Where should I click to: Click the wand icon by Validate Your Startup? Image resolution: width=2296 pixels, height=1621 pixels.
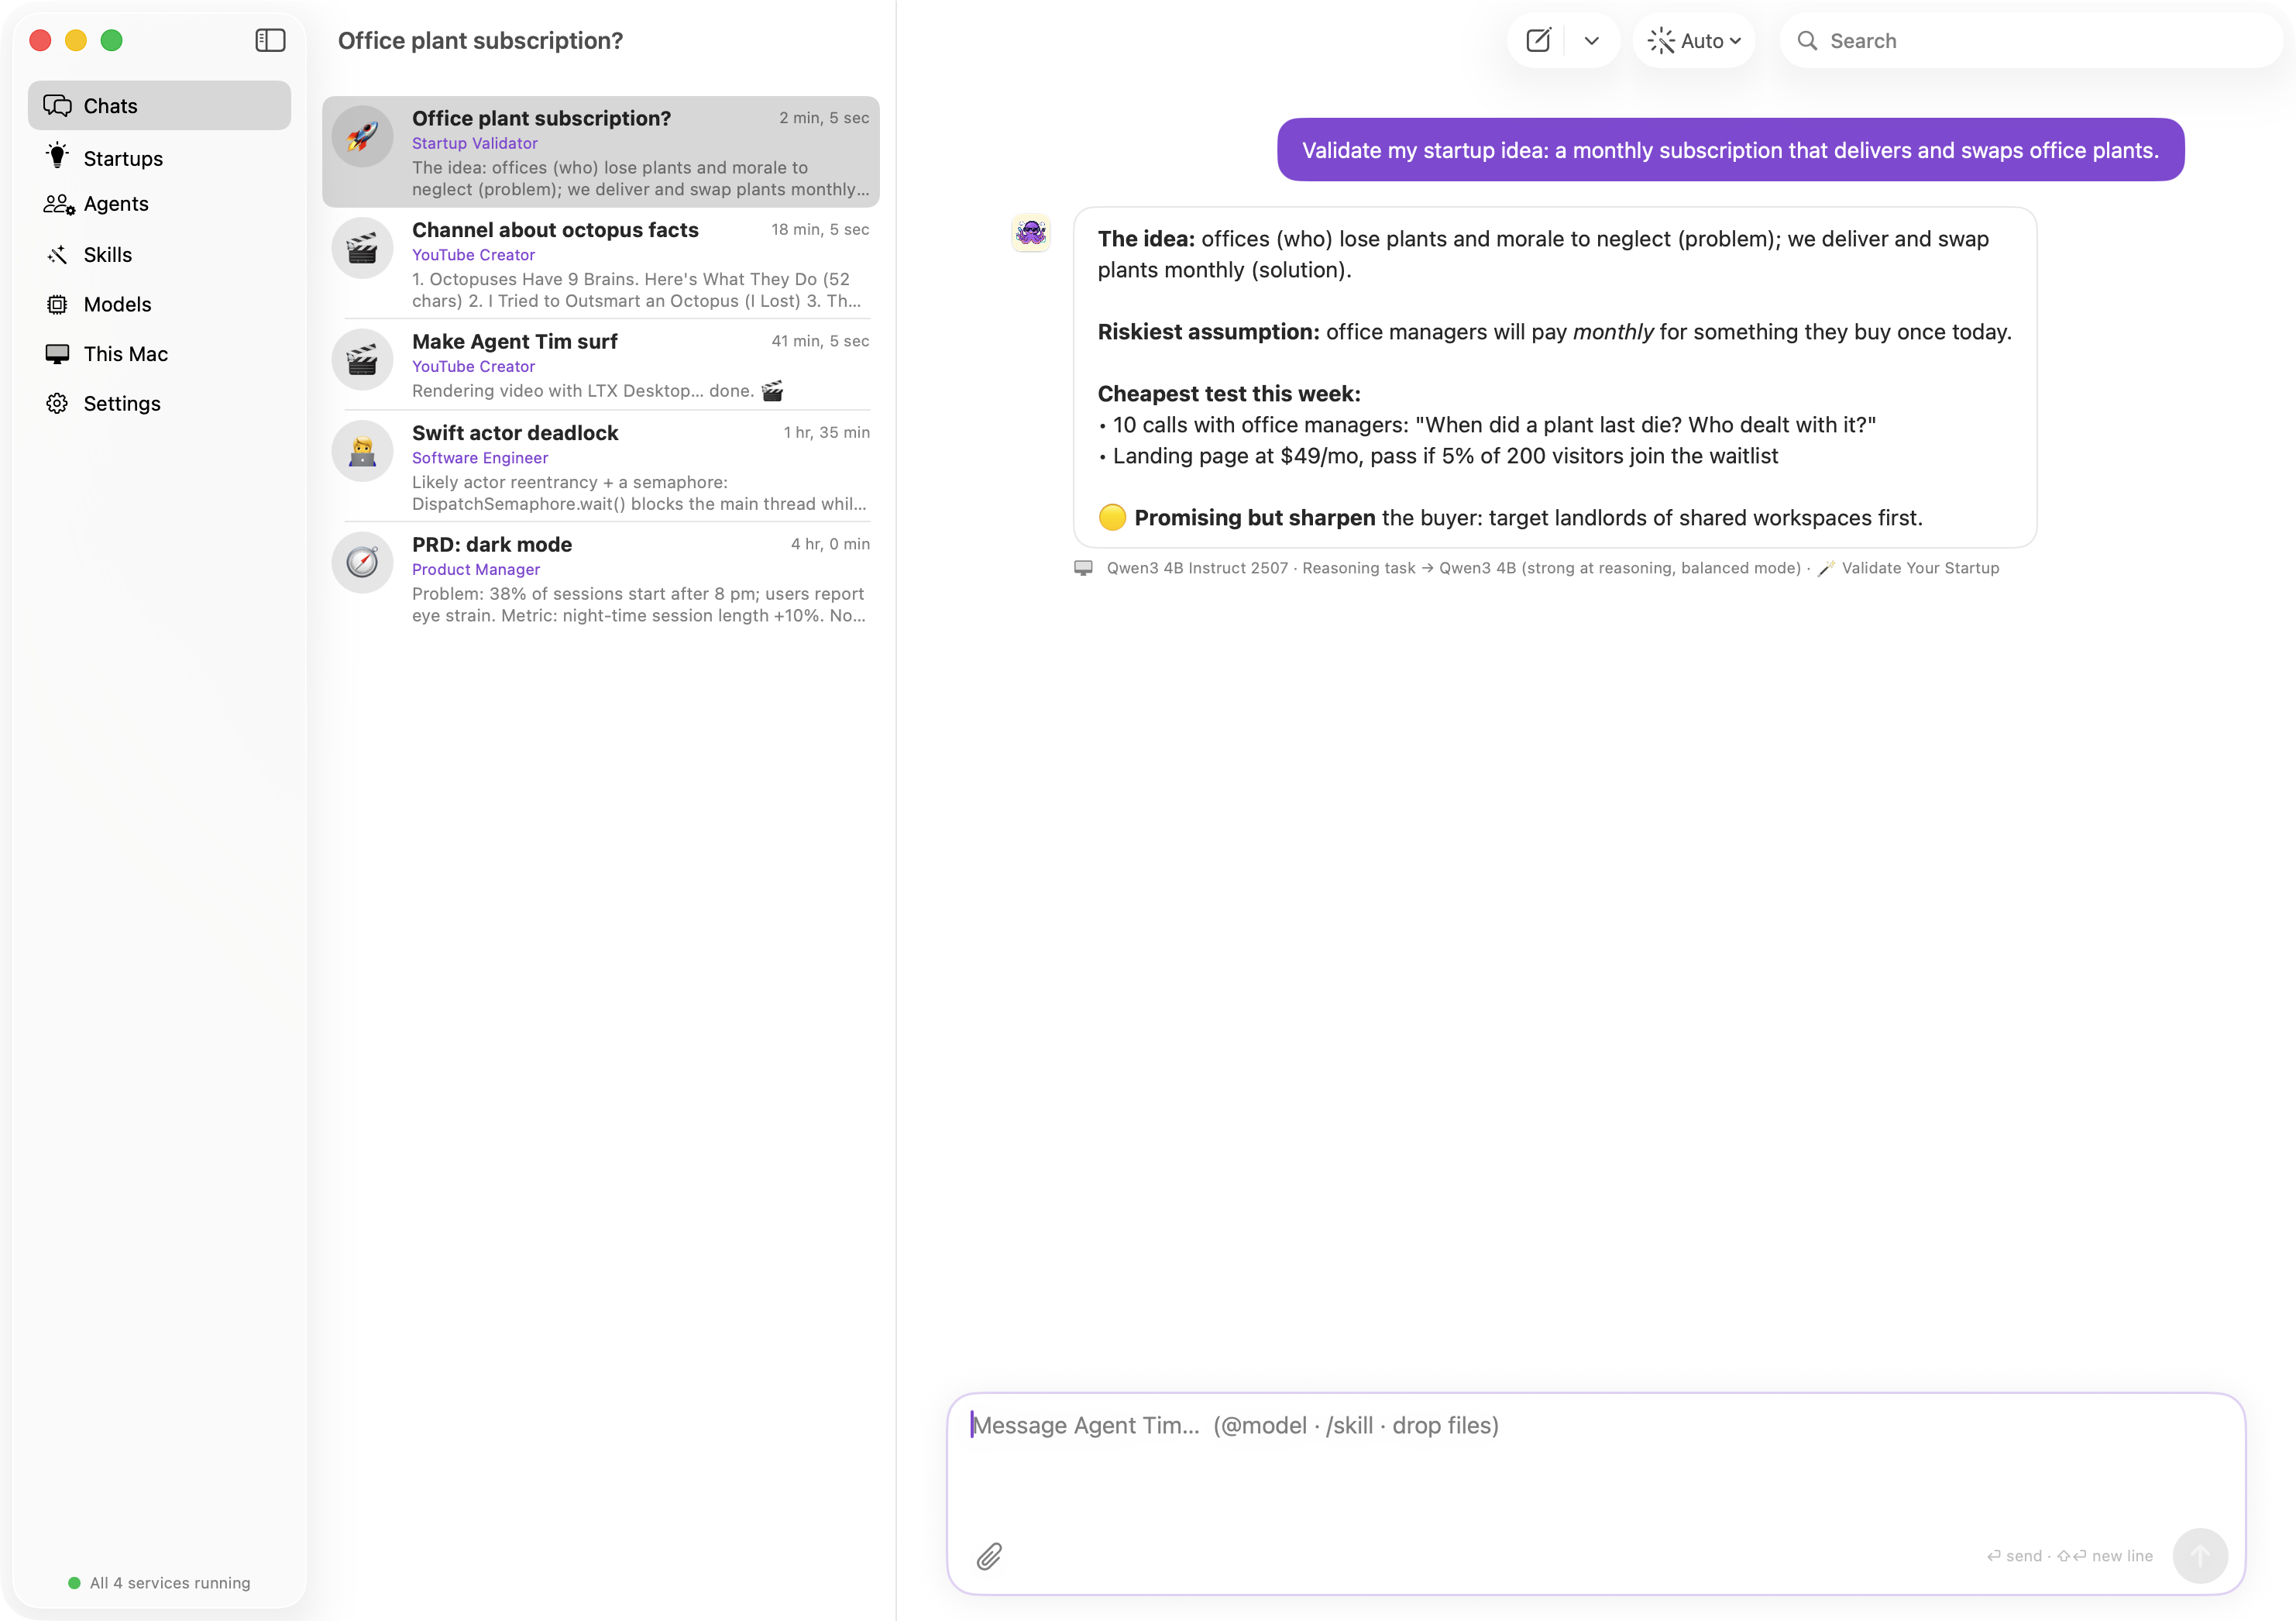click(1826, 568)
